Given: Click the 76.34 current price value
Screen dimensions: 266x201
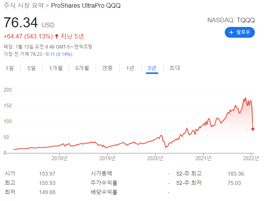Looking at the screenshot, I should point(20,23).
